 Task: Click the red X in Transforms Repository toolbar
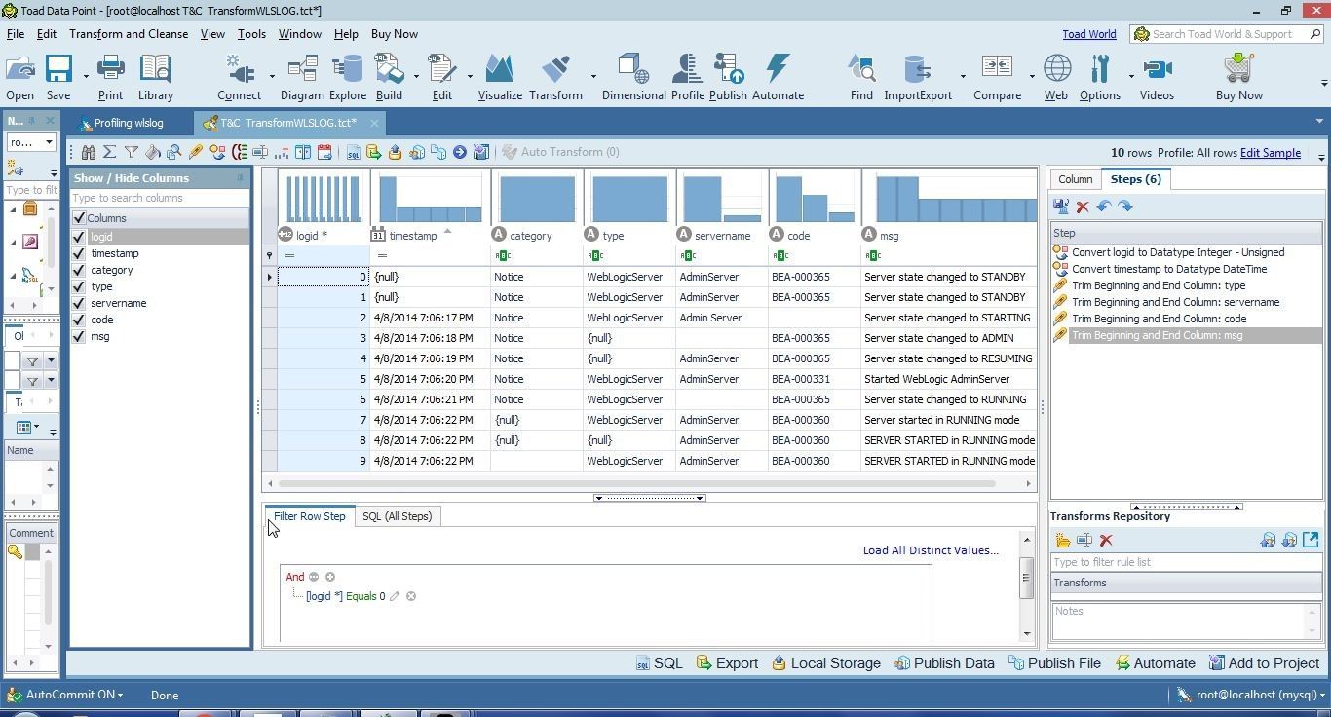[1106, 540]
